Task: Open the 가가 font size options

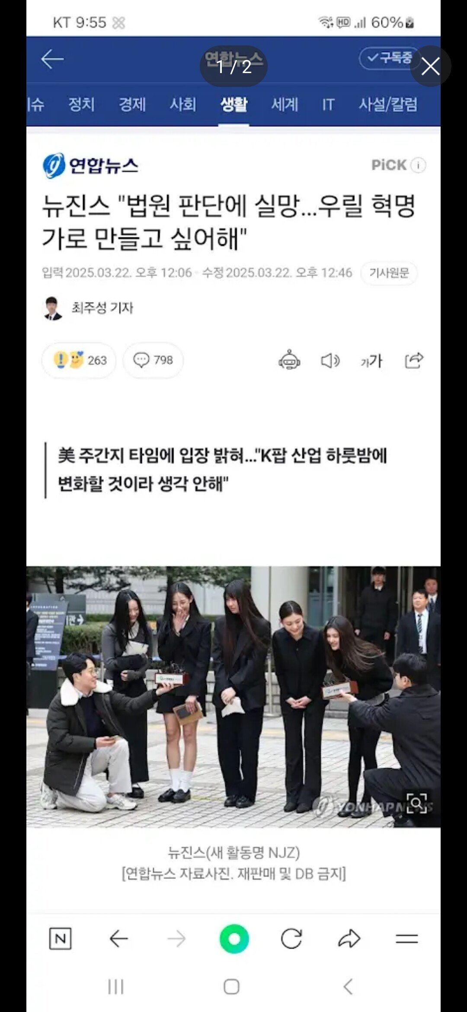Action: (371, 361)
